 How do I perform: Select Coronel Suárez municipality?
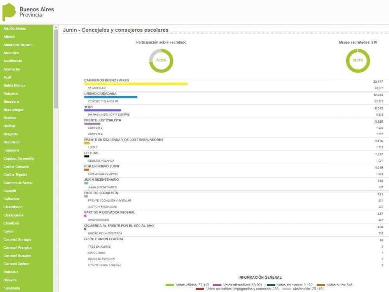coord(16,264)
